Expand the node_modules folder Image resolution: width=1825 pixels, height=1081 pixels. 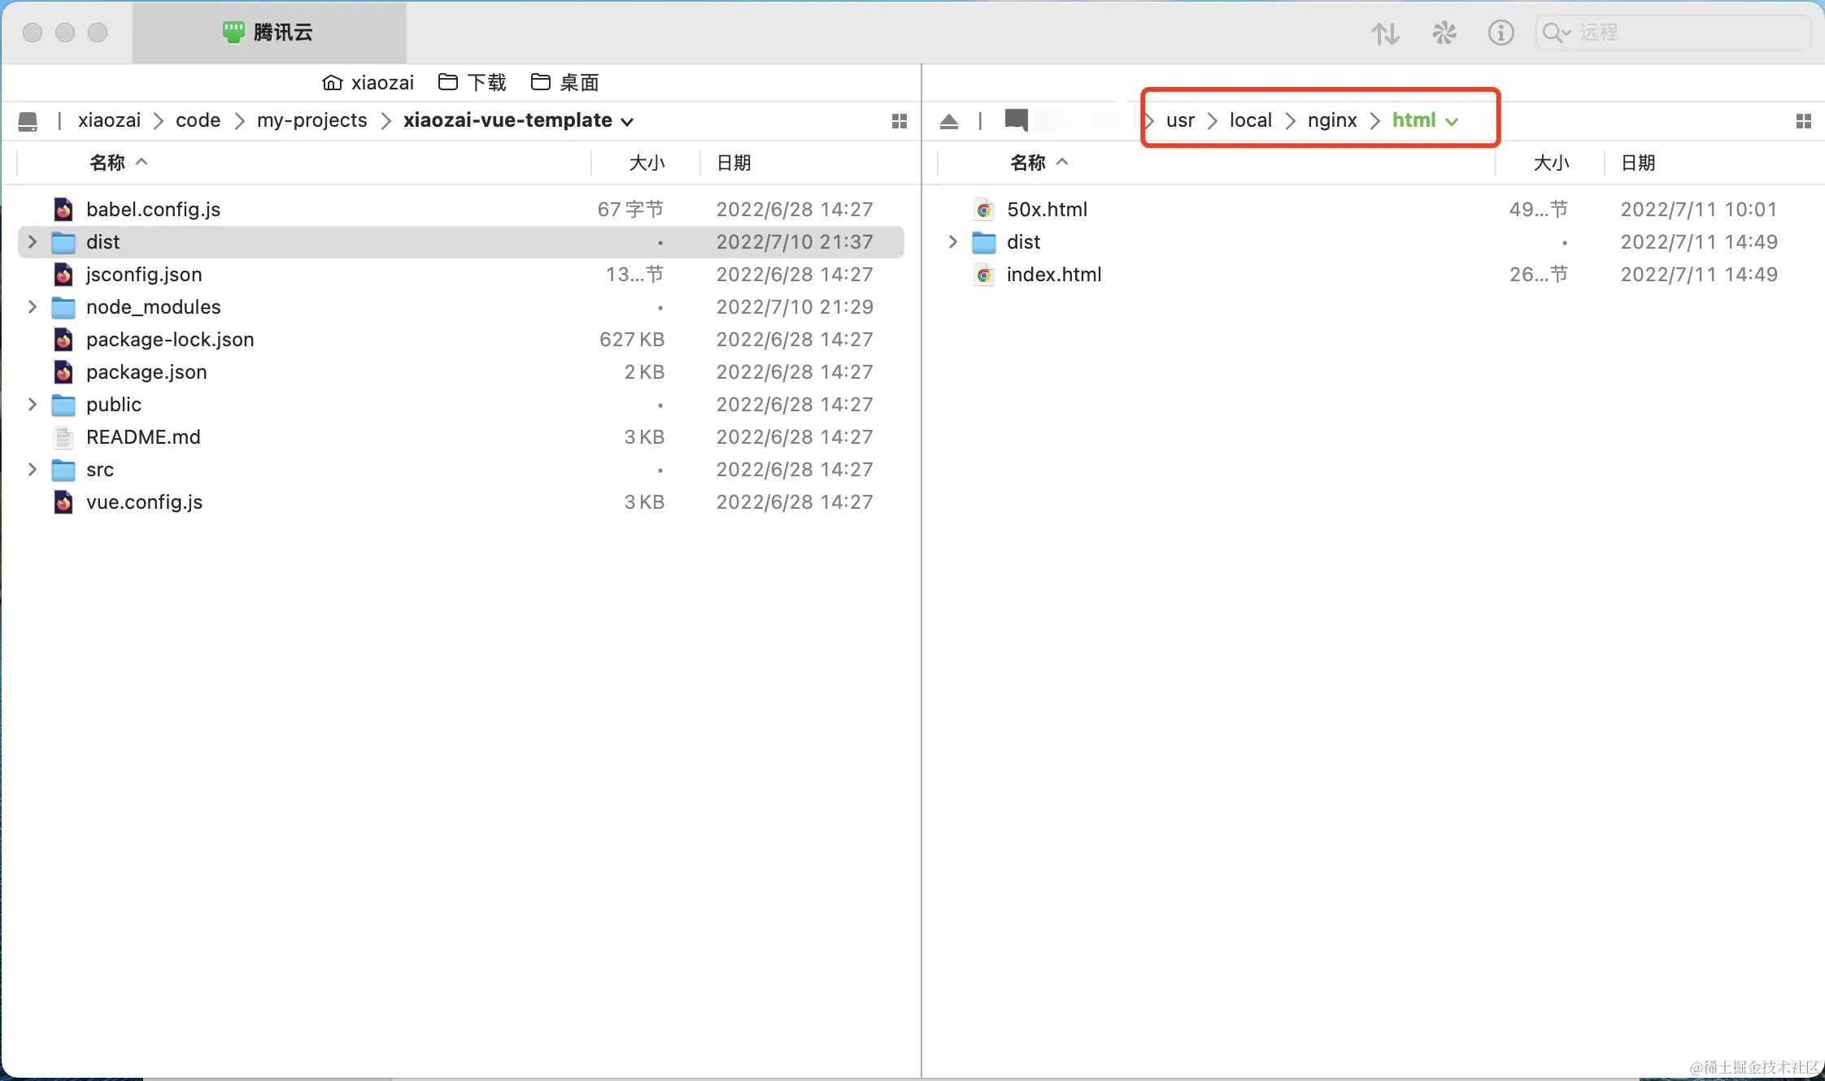tap(33, 307)
